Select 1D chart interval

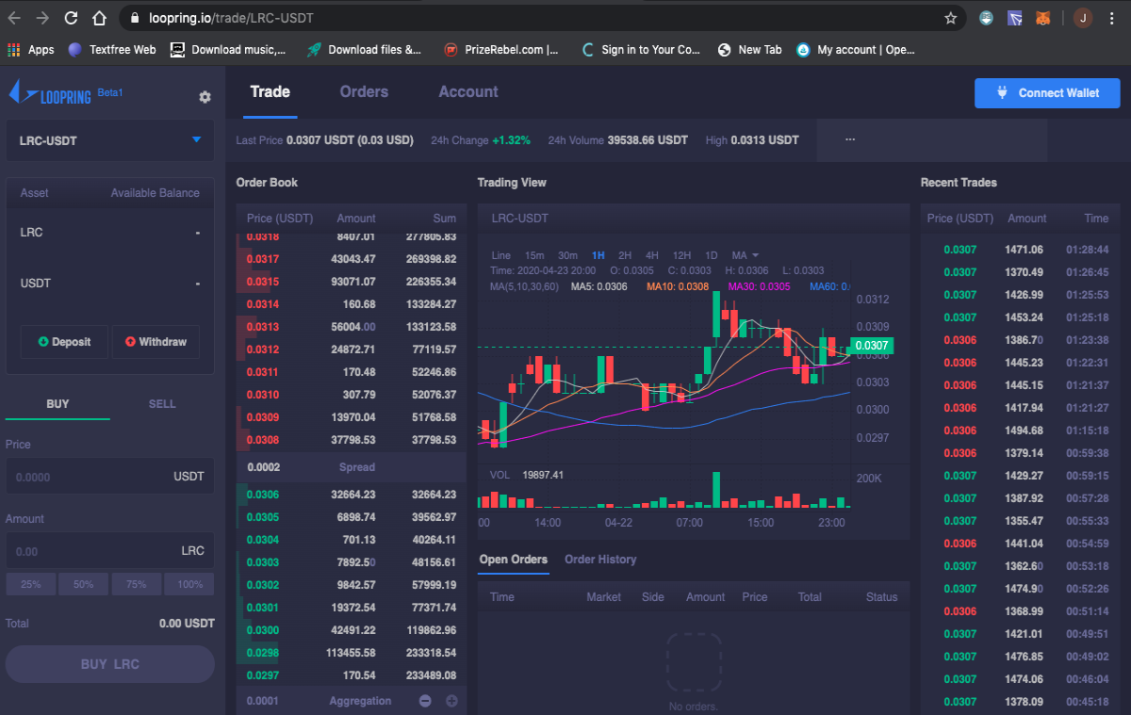tap(712, 255)
